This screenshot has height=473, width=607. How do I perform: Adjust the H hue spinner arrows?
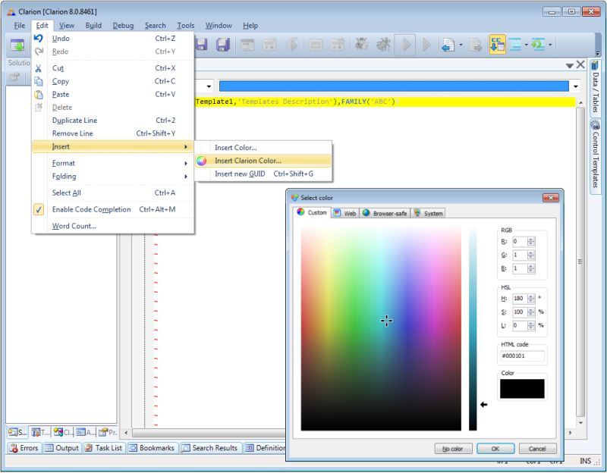[x=531, y=299]
